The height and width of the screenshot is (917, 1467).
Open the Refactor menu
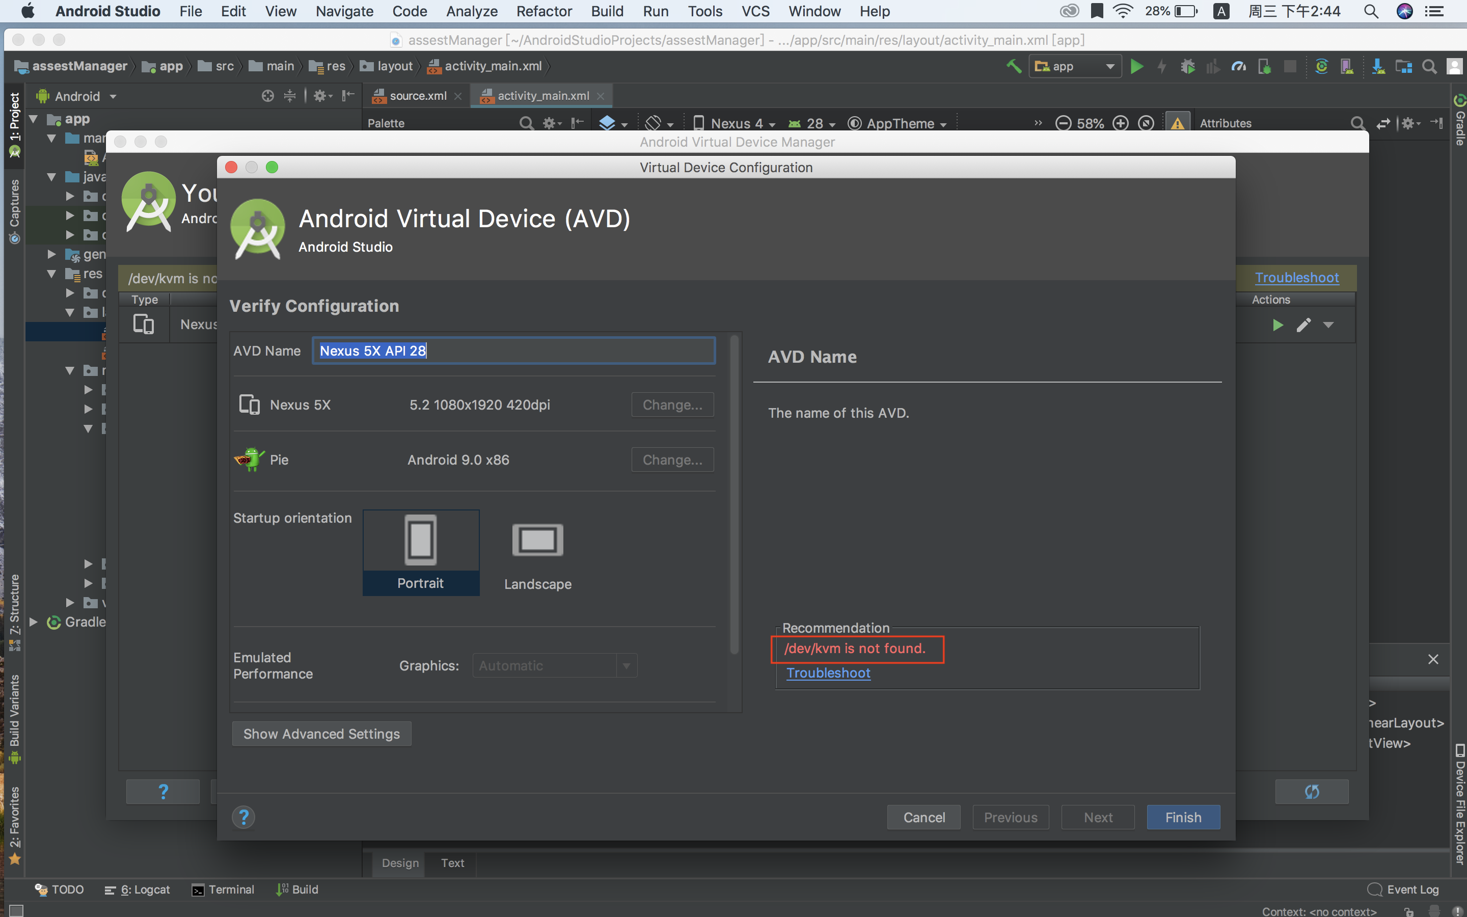[x=544, y=11]
